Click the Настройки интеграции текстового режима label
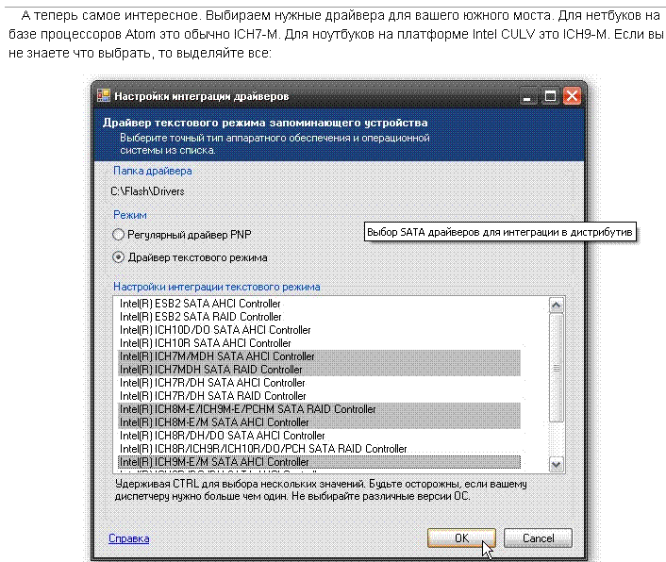The height and width of the screenshot is (562, 666). click(x=217, y=287)
